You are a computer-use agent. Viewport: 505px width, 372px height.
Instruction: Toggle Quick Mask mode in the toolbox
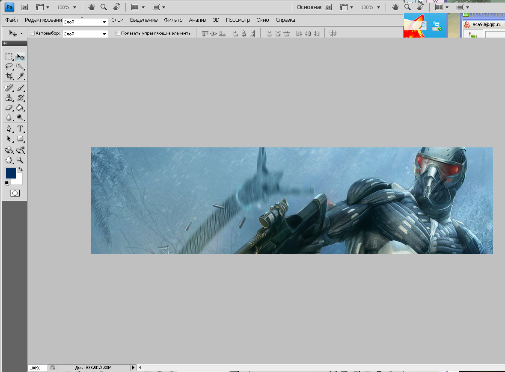(15, 193)
